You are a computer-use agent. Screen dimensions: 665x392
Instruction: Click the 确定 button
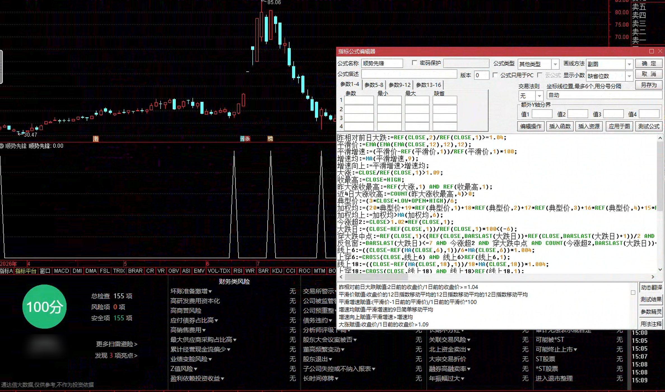coord(649,64)
